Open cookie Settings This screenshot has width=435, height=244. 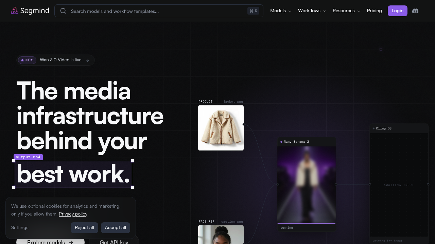coord(20,228)
